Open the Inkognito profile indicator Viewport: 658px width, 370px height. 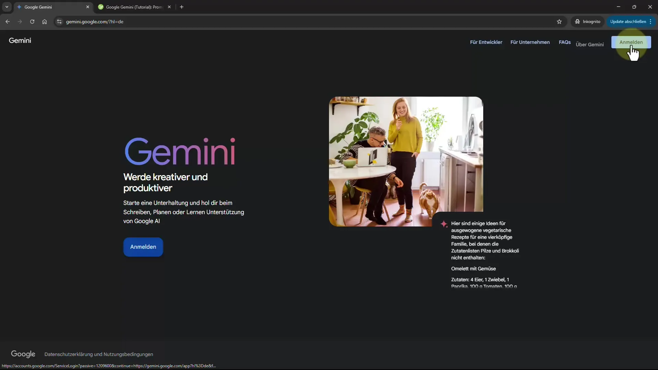588,22
